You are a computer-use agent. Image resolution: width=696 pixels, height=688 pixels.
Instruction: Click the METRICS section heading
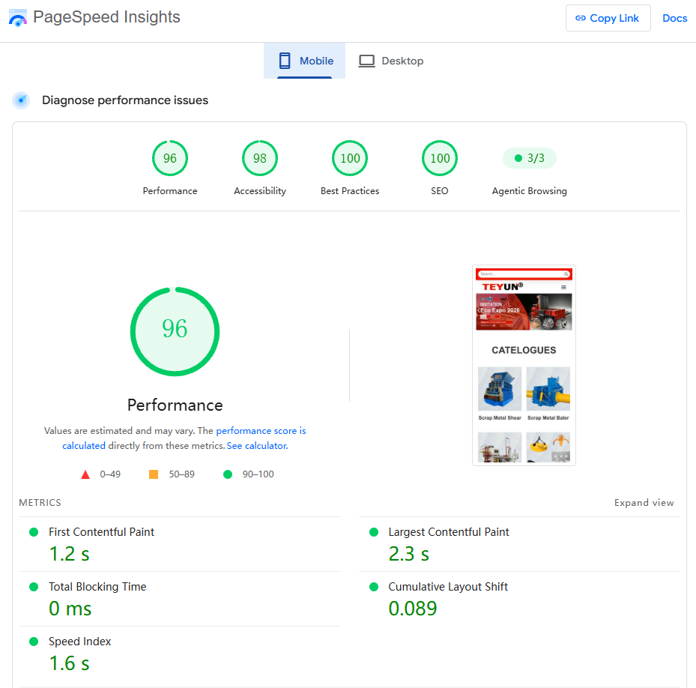click(x=40, y=502)
